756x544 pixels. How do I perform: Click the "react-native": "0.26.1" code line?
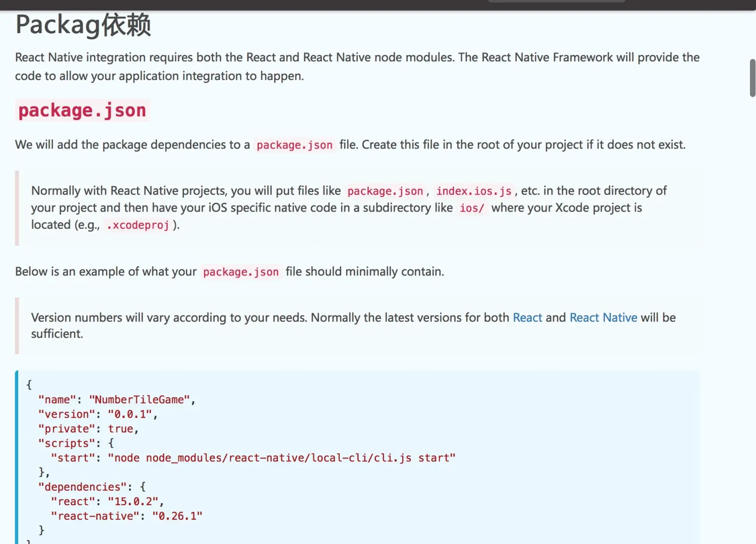point(127,516)
